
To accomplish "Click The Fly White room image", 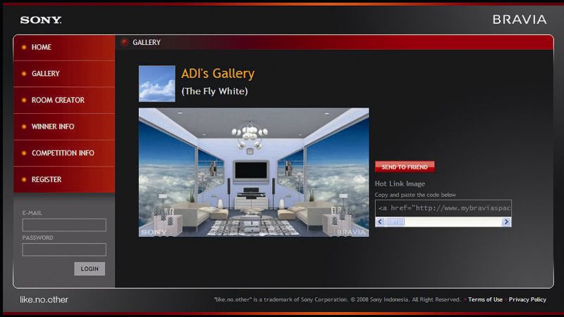I will [x=254, y=172].
